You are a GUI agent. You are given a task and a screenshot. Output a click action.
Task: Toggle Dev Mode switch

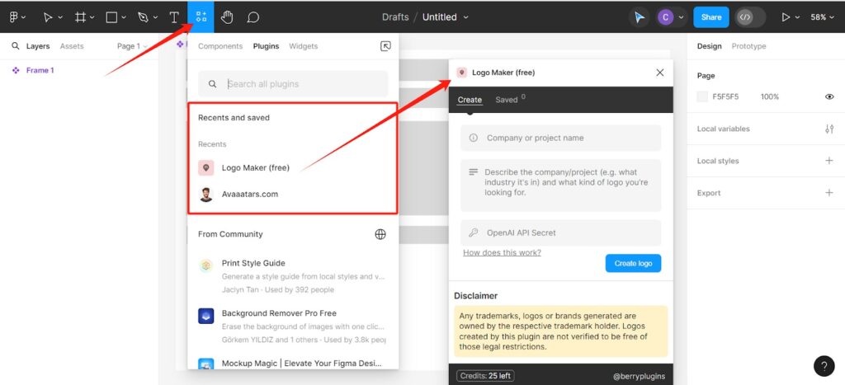click(x=750, y=17)
